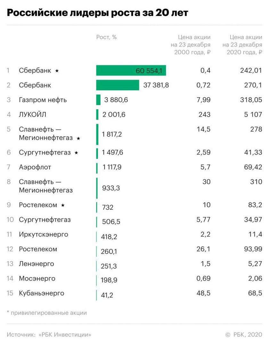The width and height of the screenshot is (269, 345).
Task: Click the star next to Сургутнефтегаз in row 6
Action: [76, 153]
